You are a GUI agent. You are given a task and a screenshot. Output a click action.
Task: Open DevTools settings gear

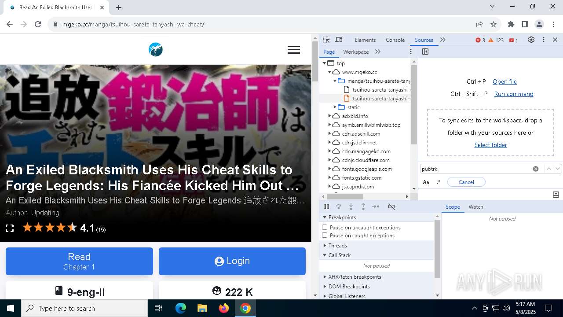point(531,40)
